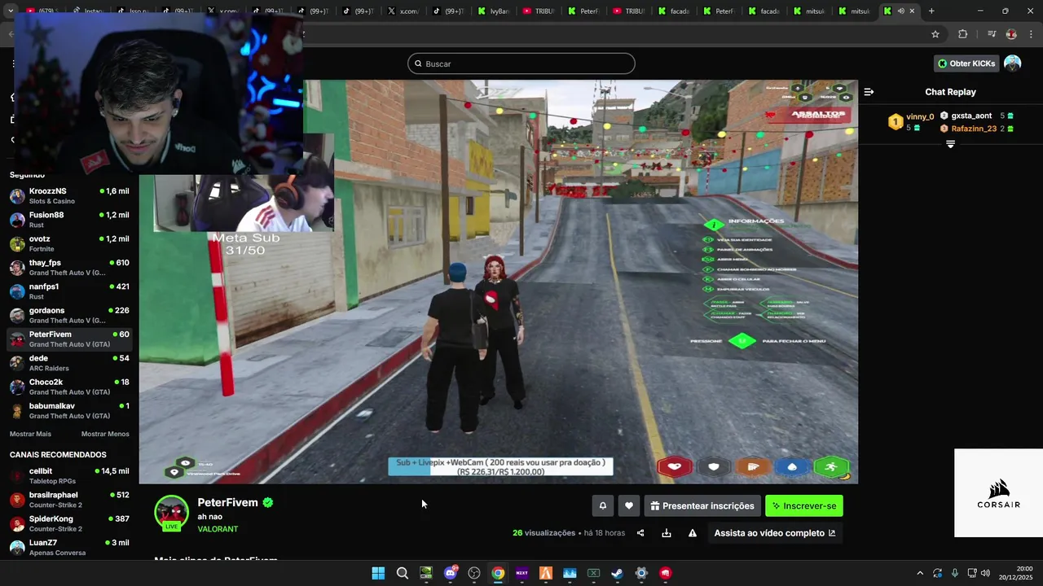Open Steam from the taskbar
1043x586 pixels.
pyautogui.click(x=617, y=573)
